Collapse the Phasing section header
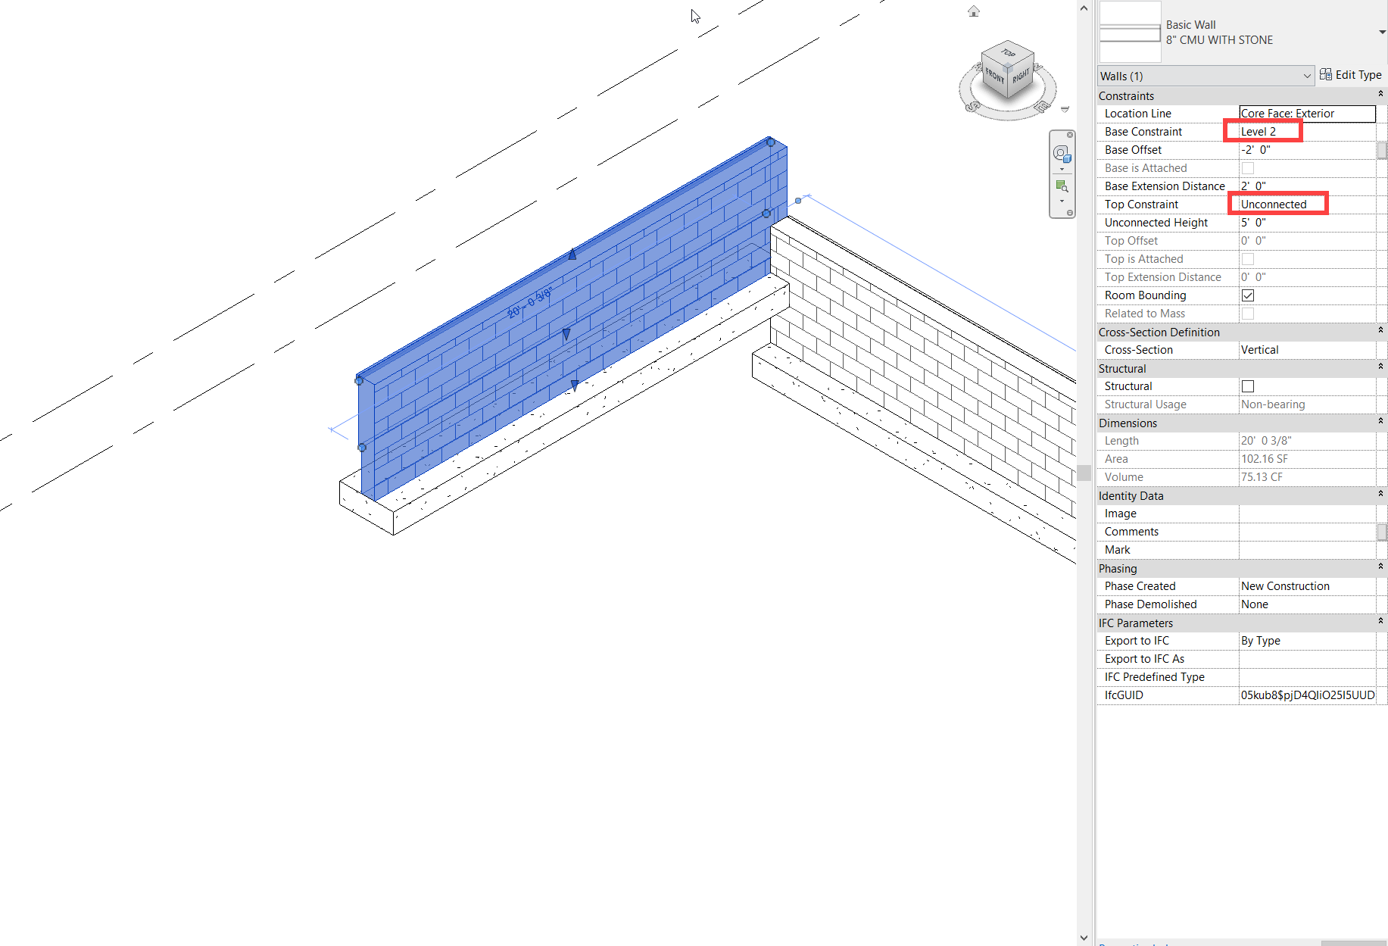 pos(1380,567)
